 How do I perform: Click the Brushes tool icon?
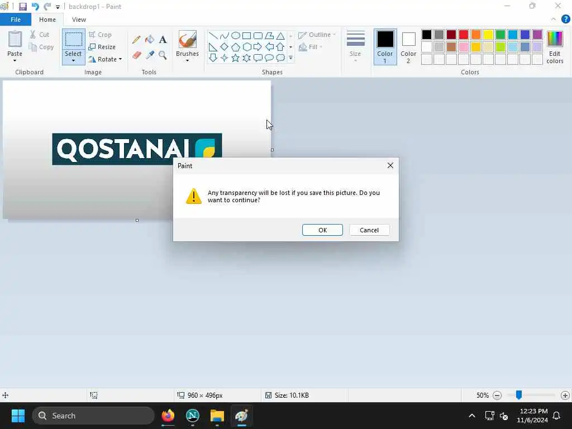tap(188, 39)
